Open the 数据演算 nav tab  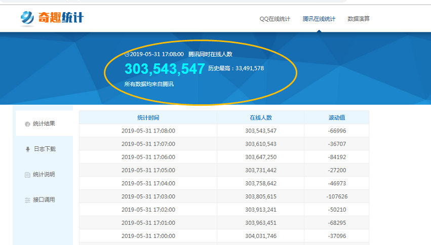pyautogui.click(x=359, y=19)
